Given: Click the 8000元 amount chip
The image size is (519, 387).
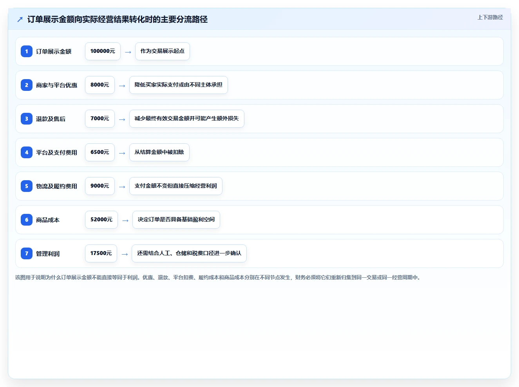Looking at the screenshot, I should coord(100,85).
